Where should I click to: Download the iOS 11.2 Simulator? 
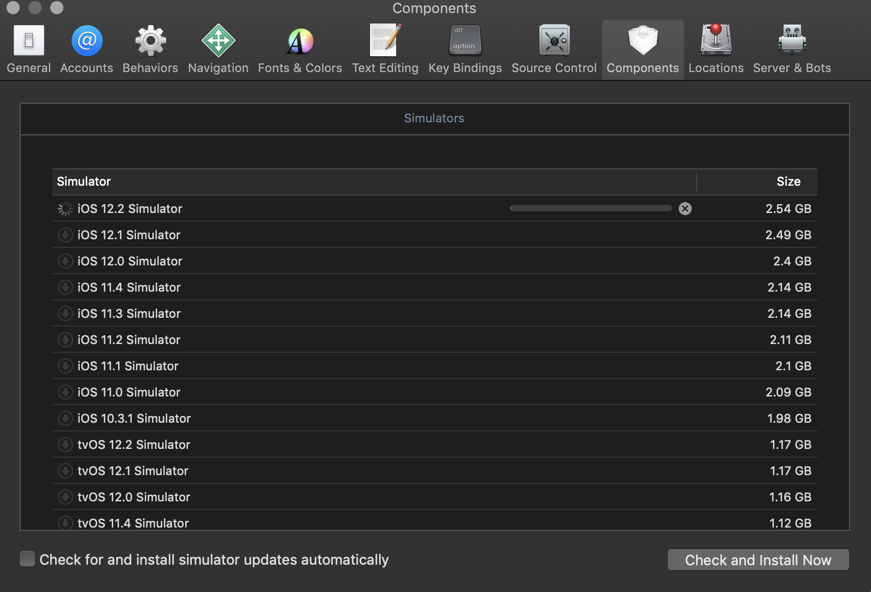click(x=65, y=340)
